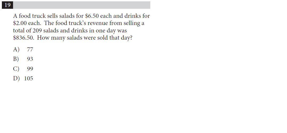Click the letter label 'C)'
This screenshot has width=287, height=133.
click(x=16, y=69)
